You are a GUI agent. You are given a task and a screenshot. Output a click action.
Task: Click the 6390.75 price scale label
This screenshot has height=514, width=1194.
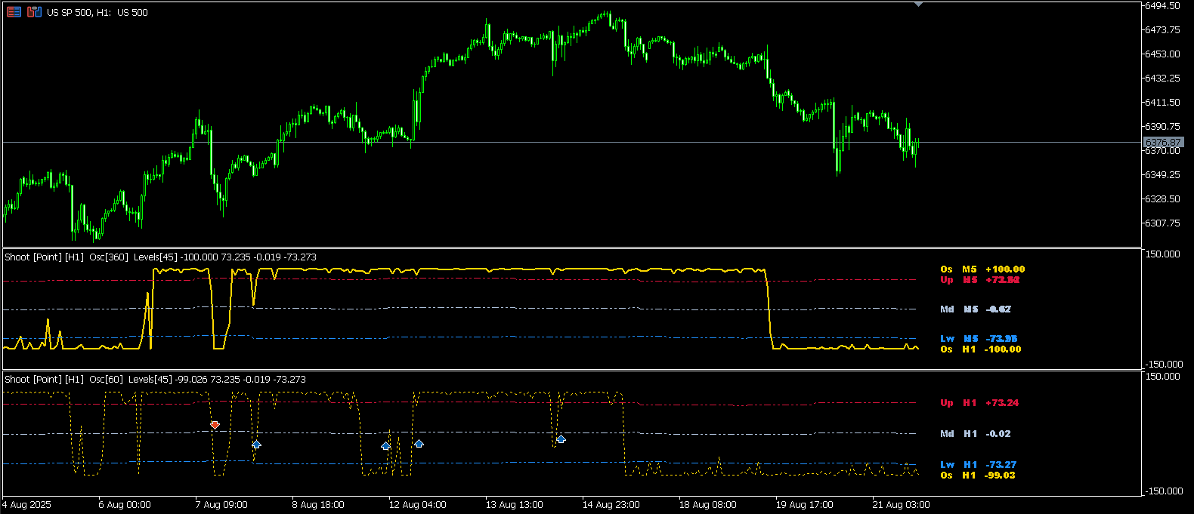click(1162, 127)
